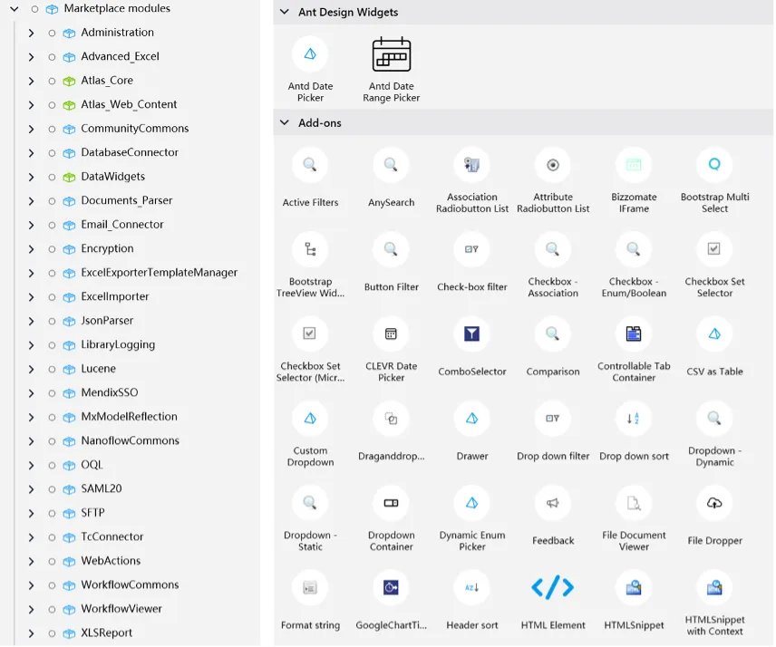Viewport: 776px width, 647px height.
Task: Collapse the Add-ons section
Action: point(285,122)
